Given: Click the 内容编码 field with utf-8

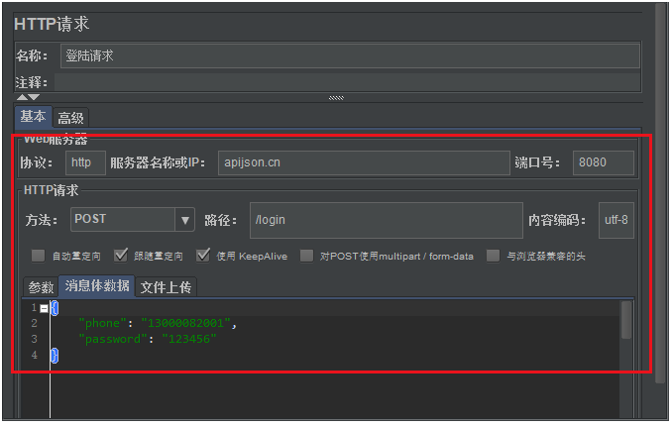Looking at the screenshot, I should pos(616,220).
